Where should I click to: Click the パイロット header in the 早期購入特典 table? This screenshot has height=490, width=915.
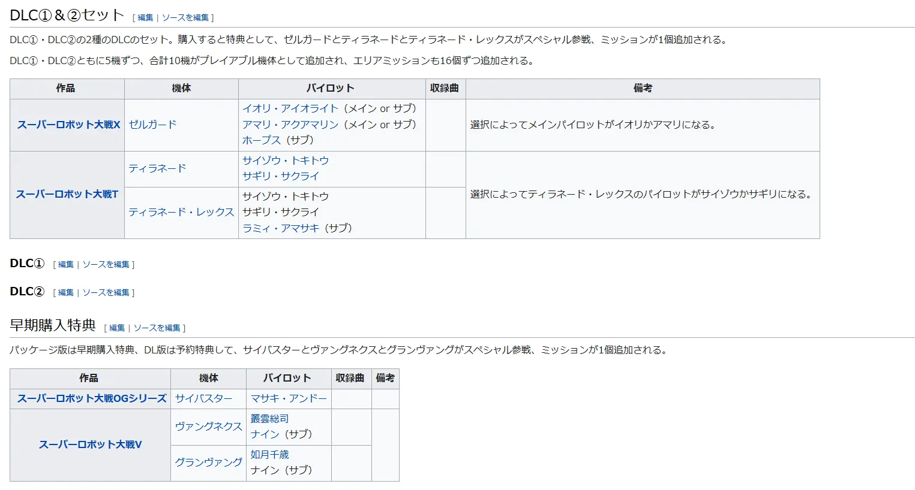pos(287,378)
